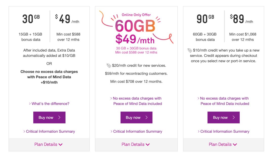Click Buy now for the 90GB plan
Image resolution: width=273 pixels, height=157 pixels.
(x=223, y=117)
